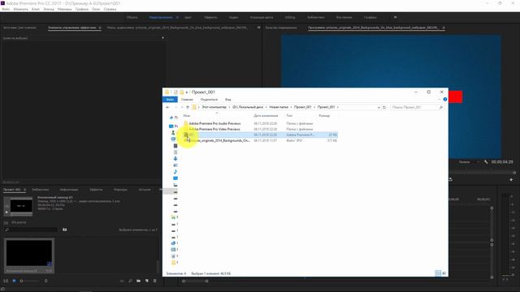Click the properties icon in Explorer title bar
Screen dimensions: 520x292
pyautogui.click(x=175, y=92)
